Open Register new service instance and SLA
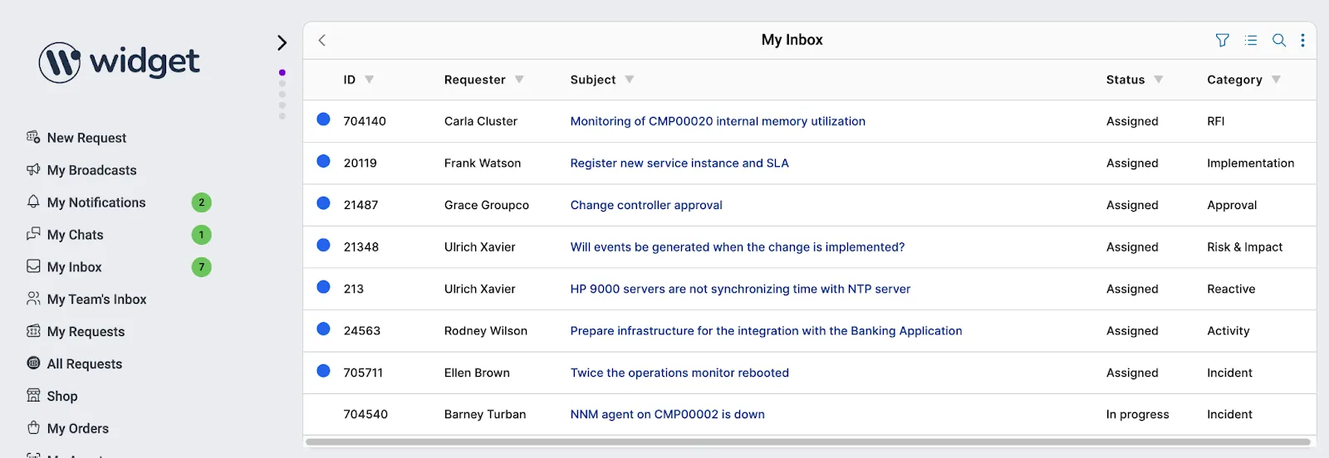Screen dimensions: 1329x458 679,163
